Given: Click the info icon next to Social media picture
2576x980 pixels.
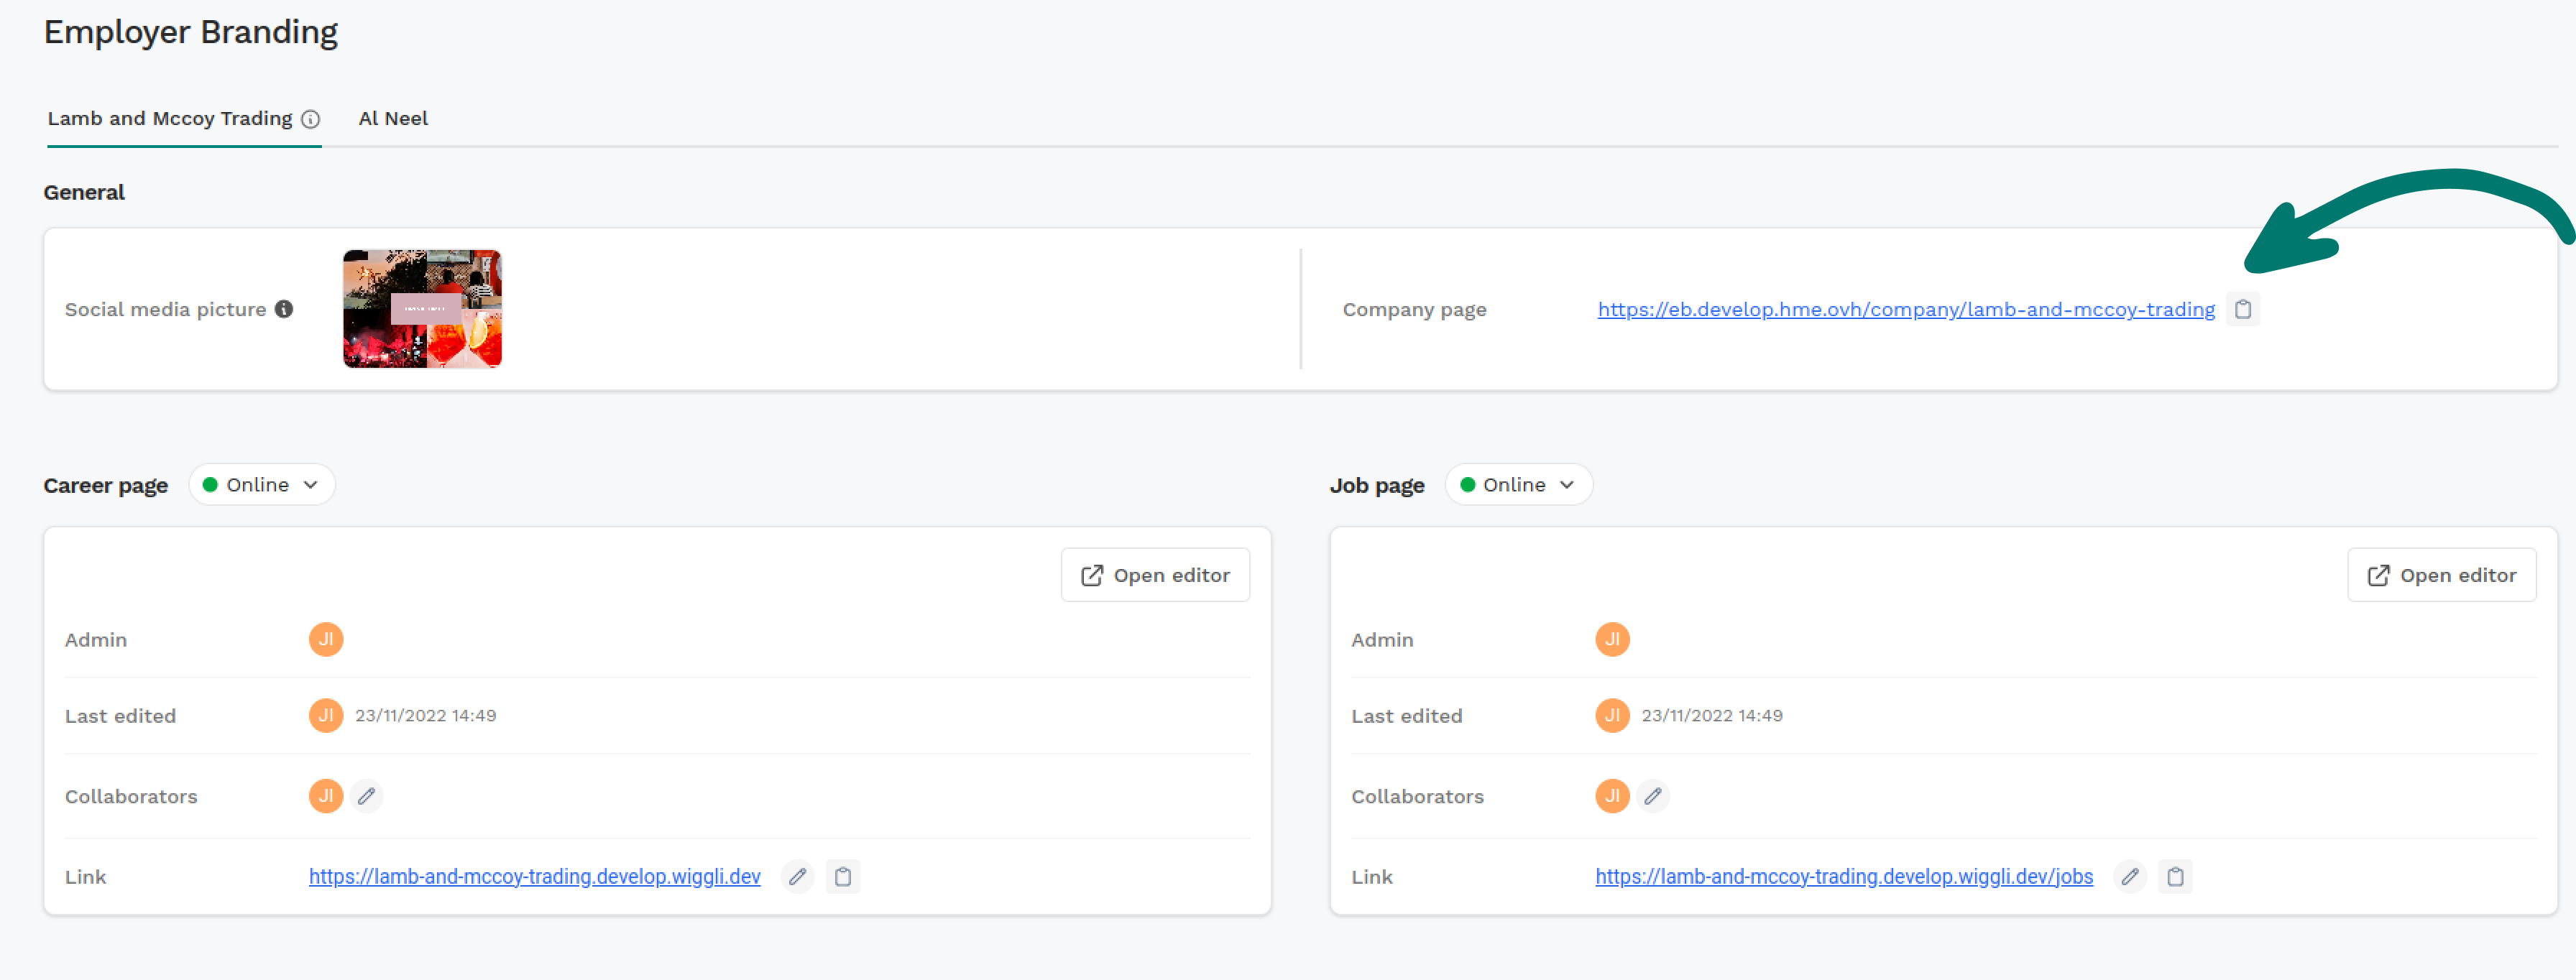Looking at the screenshot, I should pos(284,309).
